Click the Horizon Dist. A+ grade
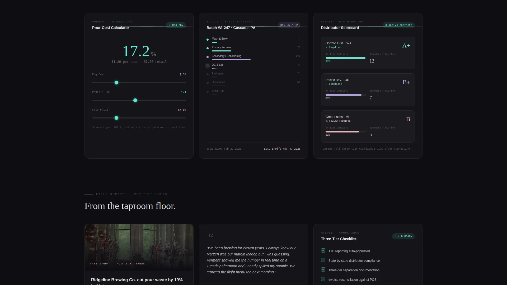Screen dimensions: 507x285 (406, 46)
